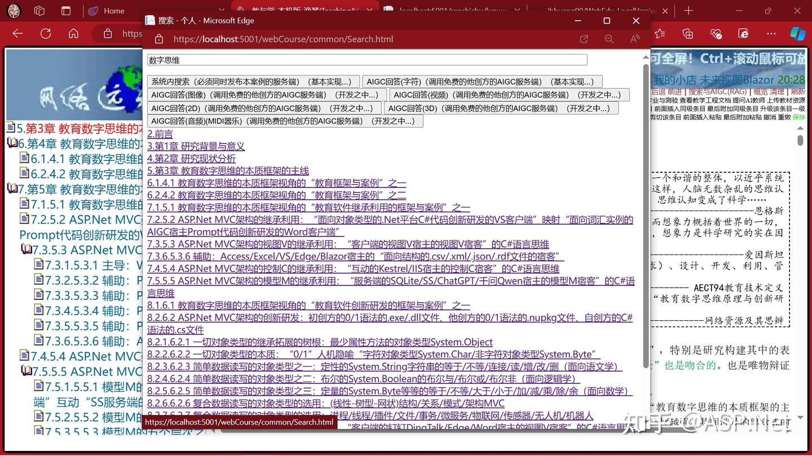Click the Internet Explorer mode icon
Viewport: 812px width, 456px height.
[743, 34]
